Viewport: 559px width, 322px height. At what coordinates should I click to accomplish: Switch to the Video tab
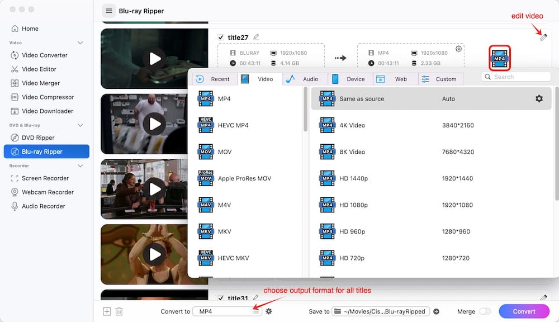coord(260,79)
